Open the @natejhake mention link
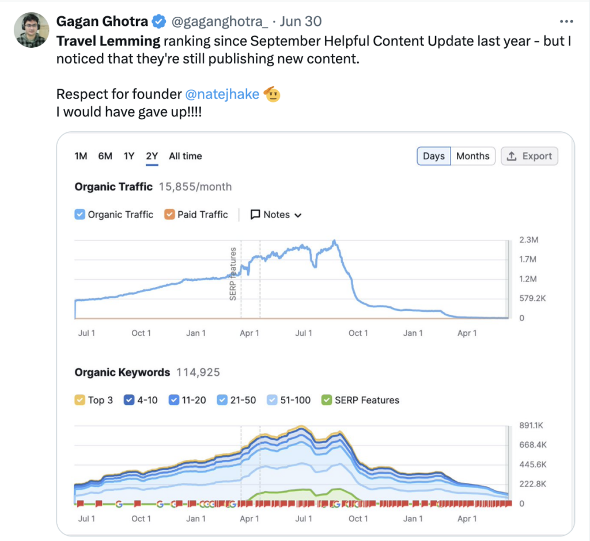The width and height of the screenshot is (590, 541). click(x=222, y=94)
